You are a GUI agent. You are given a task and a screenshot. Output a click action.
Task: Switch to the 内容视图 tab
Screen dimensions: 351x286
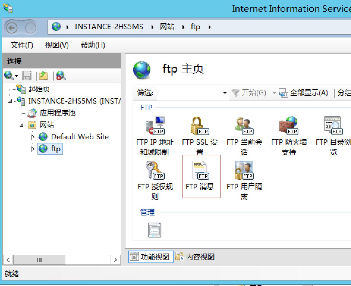coord(195,257)
